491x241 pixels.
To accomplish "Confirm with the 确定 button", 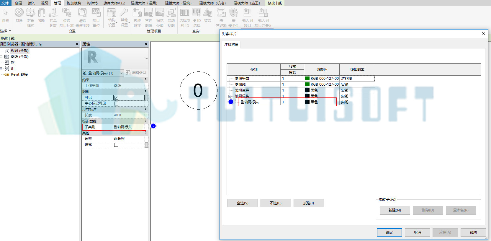I will (389, 232).
